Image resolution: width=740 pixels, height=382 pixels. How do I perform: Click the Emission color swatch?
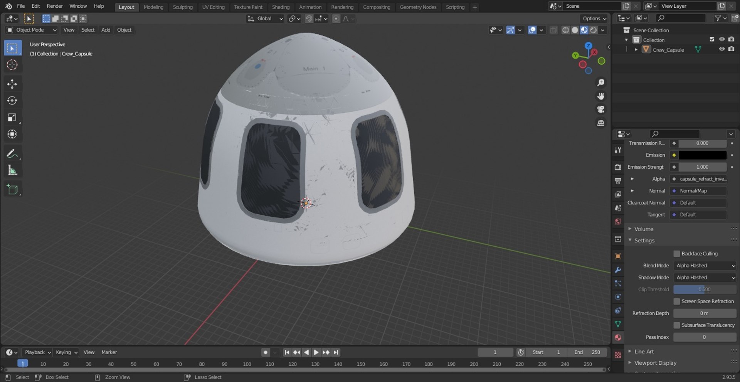[703, 155]
